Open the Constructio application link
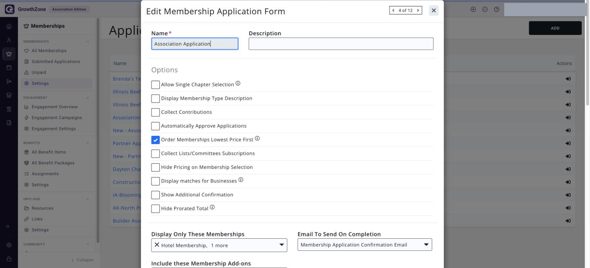590x268 pixels. 127,182
